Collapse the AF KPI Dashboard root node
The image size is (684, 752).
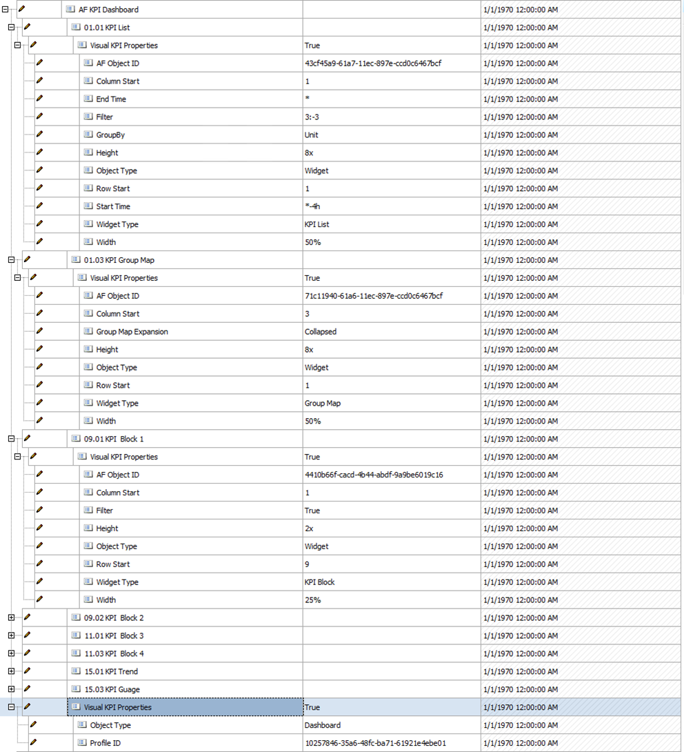5,10
